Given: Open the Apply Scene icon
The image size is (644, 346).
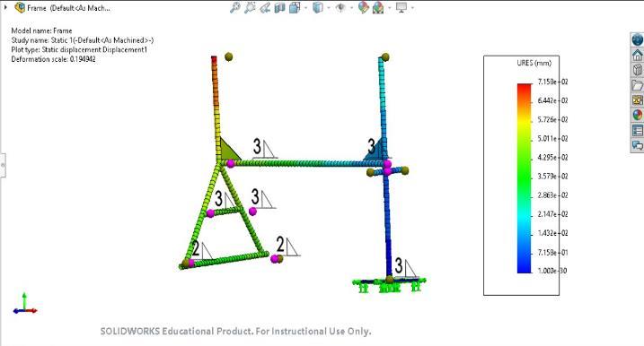Looking at the screenshot, I should click(378, 7).
